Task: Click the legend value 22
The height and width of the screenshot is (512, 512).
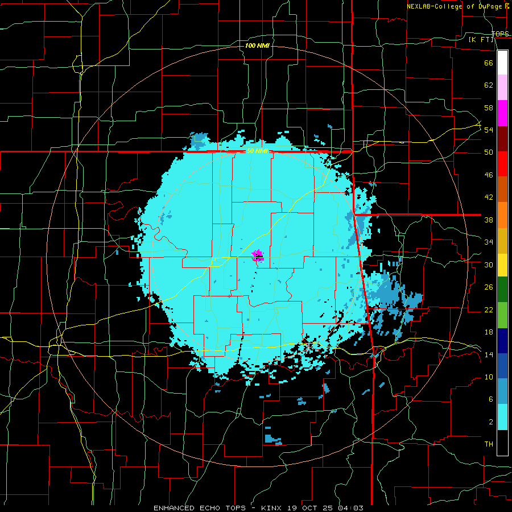Action: point(489,309)
